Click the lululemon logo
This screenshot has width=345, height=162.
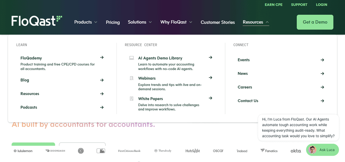click(x=23, y=151)
